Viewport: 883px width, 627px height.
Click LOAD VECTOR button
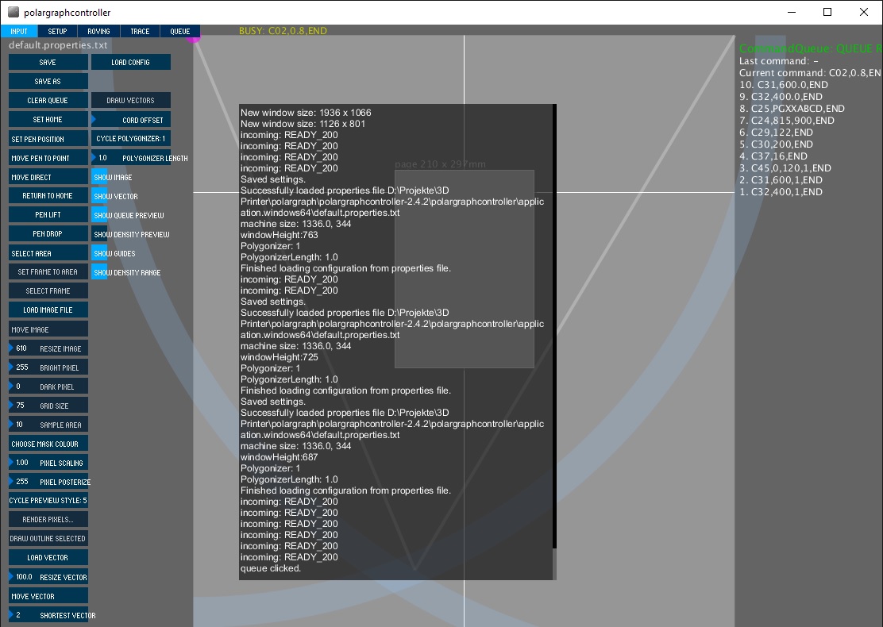pyautogui.click(x=48, y=558)
